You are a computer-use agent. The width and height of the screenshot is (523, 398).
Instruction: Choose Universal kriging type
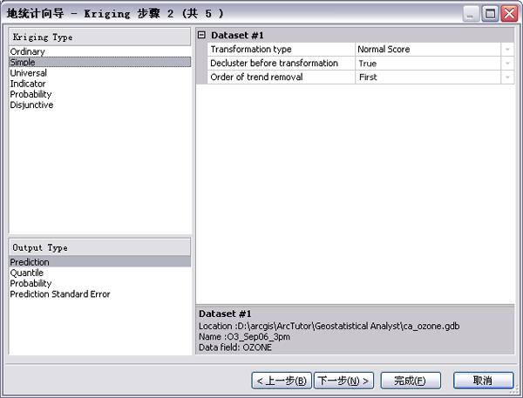29,73
